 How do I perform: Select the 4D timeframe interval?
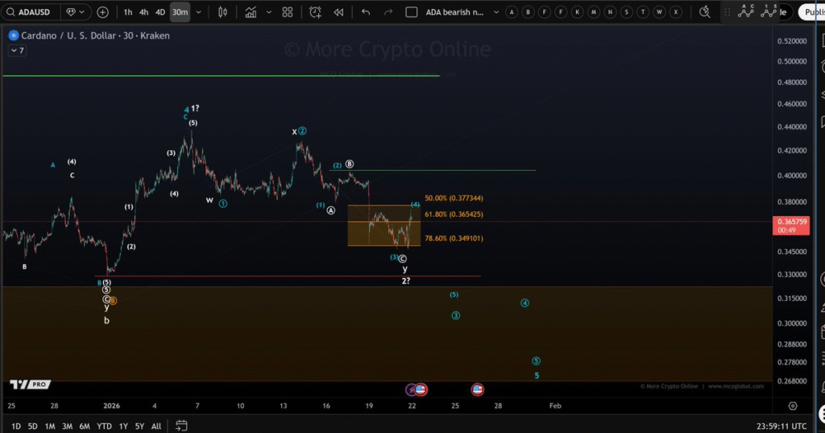pos(160,12)
